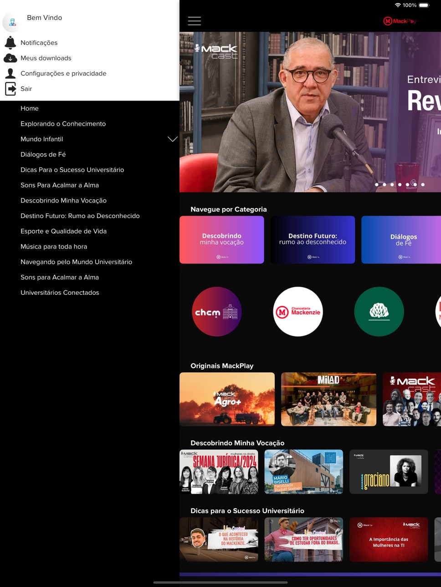
Task: Open Esporte e Qualidade de Vida menu item
Action: click(x=63, y=231)
